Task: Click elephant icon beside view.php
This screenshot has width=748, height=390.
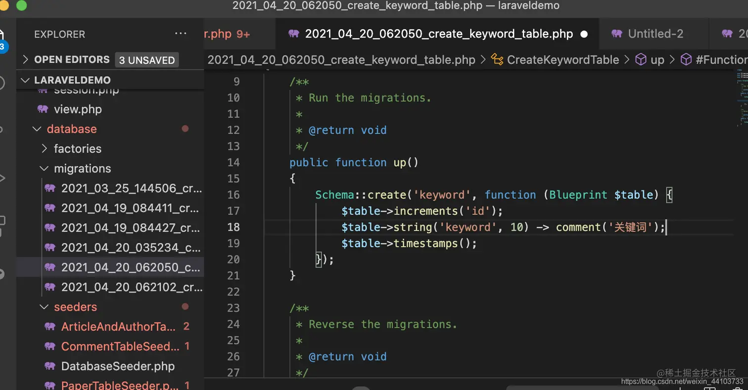Action: click(43, 109)
